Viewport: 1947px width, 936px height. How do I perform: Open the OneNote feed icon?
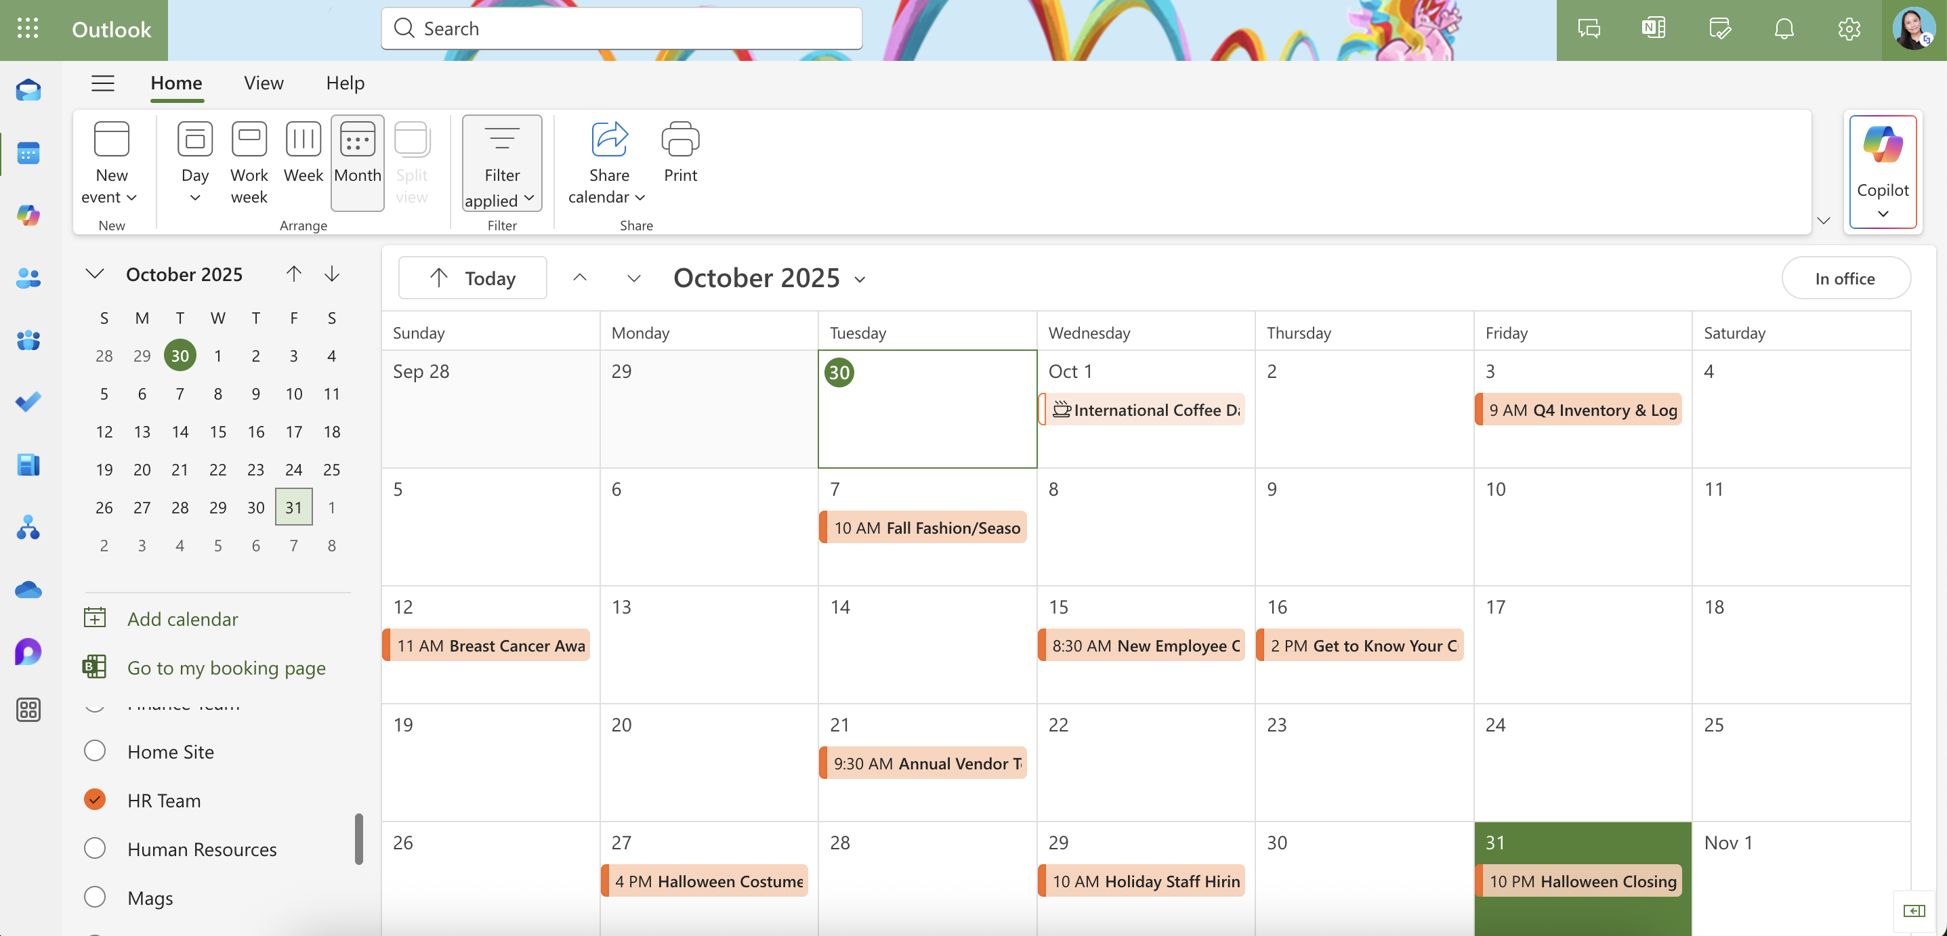(1653, 28)
